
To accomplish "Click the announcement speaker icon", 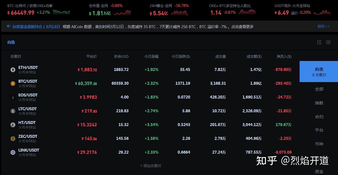I will click(9, 26).
